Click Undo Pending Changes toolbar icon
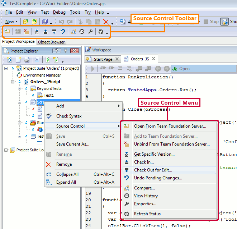 pos(63,32)
